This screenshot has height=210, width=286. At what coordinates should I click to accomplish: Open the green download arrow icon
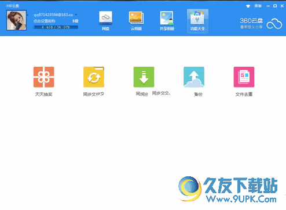coord(144,77)
